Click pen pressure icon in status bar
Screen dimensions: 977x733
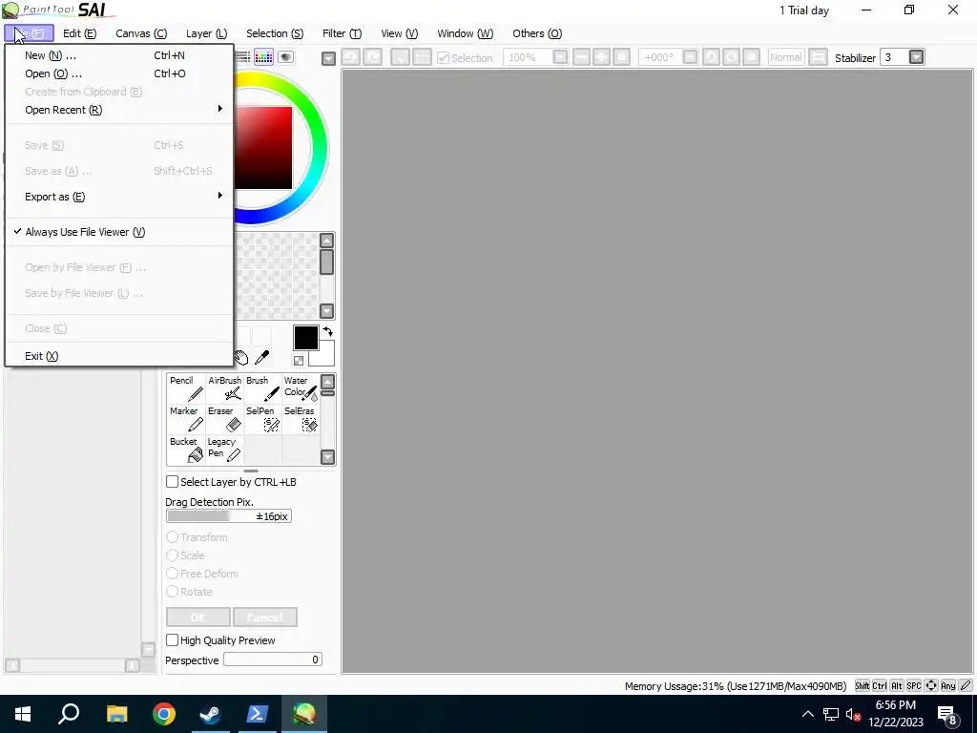pyautogui.click(x=966, y=685)
